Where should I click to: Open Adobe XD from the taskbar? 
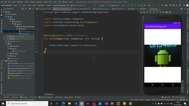coord(88,103)
